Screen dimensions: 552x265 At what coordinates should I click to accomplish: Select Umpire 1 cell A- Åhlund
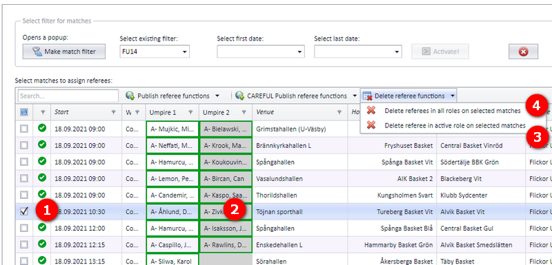tap(172, 211)
